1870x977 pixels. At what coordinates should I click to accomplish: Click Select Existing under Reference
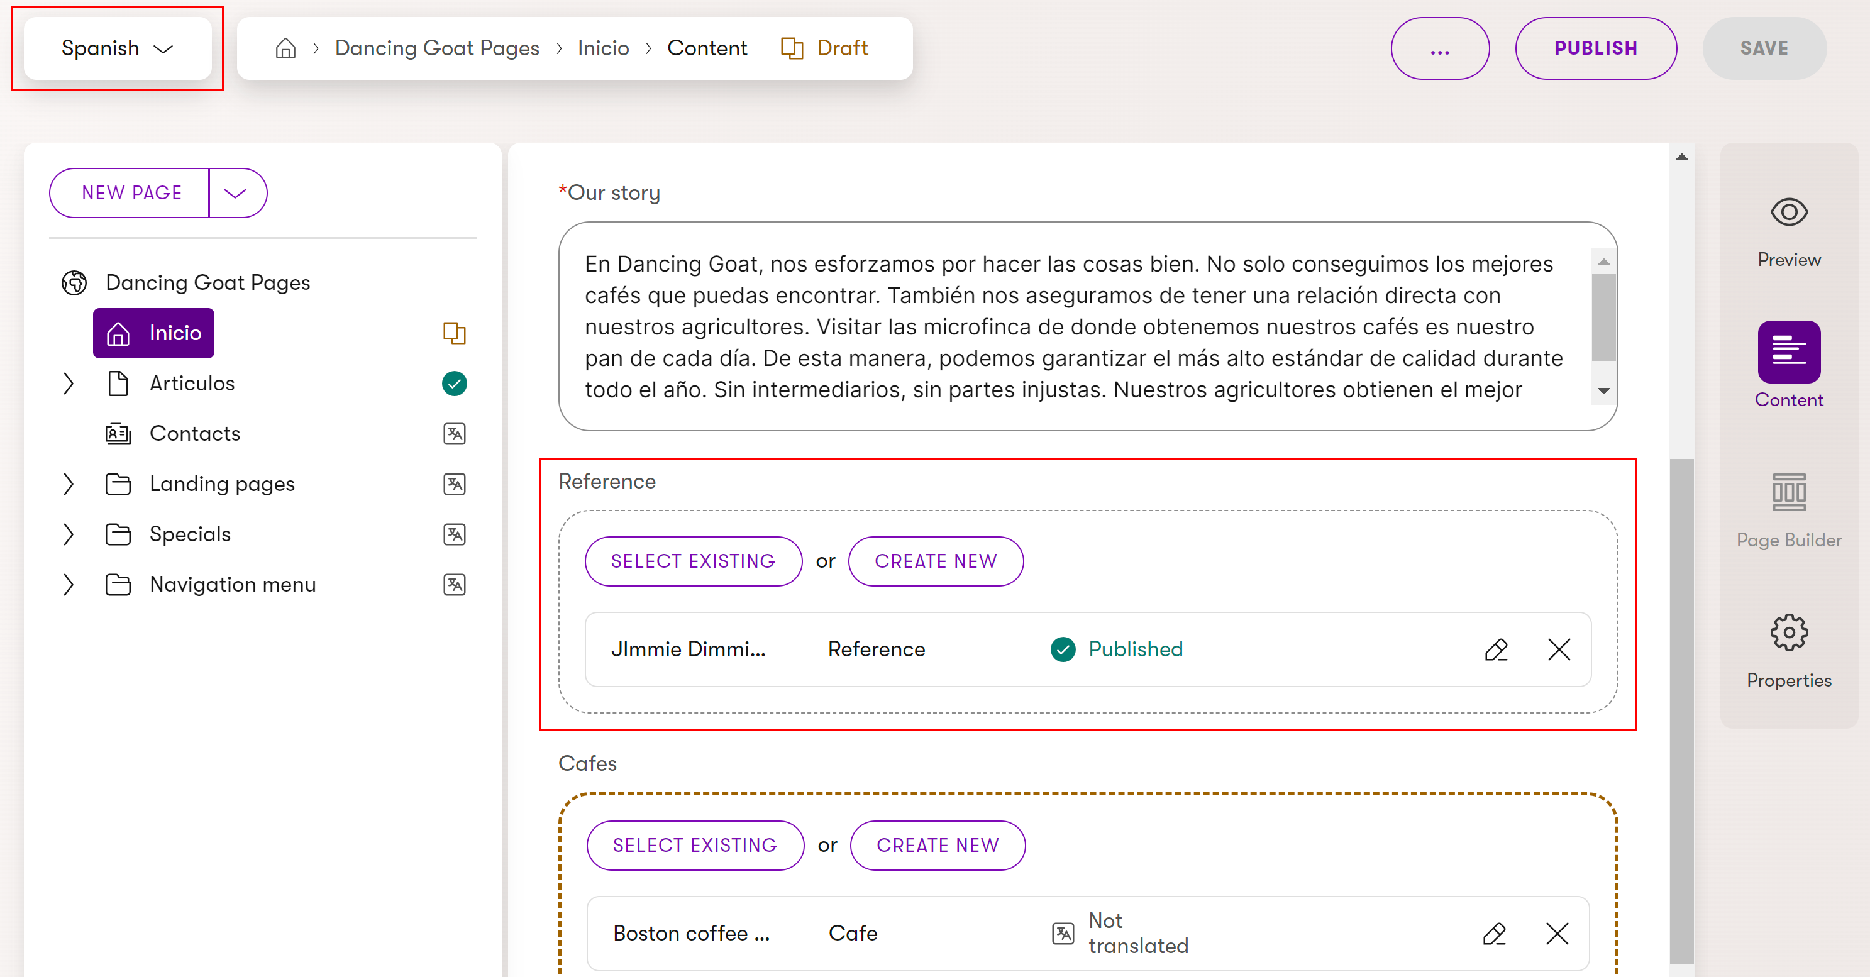pos(692,561)
